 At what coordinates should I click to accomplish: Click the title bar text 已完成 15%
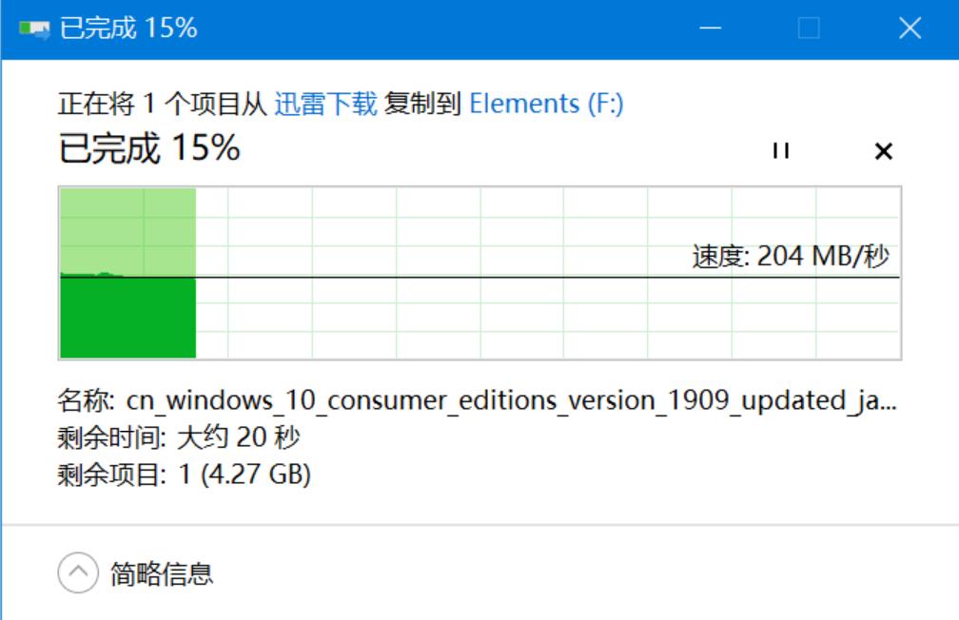click(x=128, y=29)
